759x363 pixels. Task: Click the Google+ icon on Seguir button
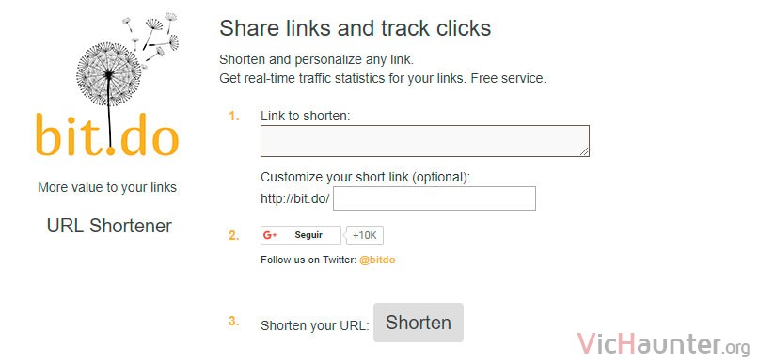point(270,235)
